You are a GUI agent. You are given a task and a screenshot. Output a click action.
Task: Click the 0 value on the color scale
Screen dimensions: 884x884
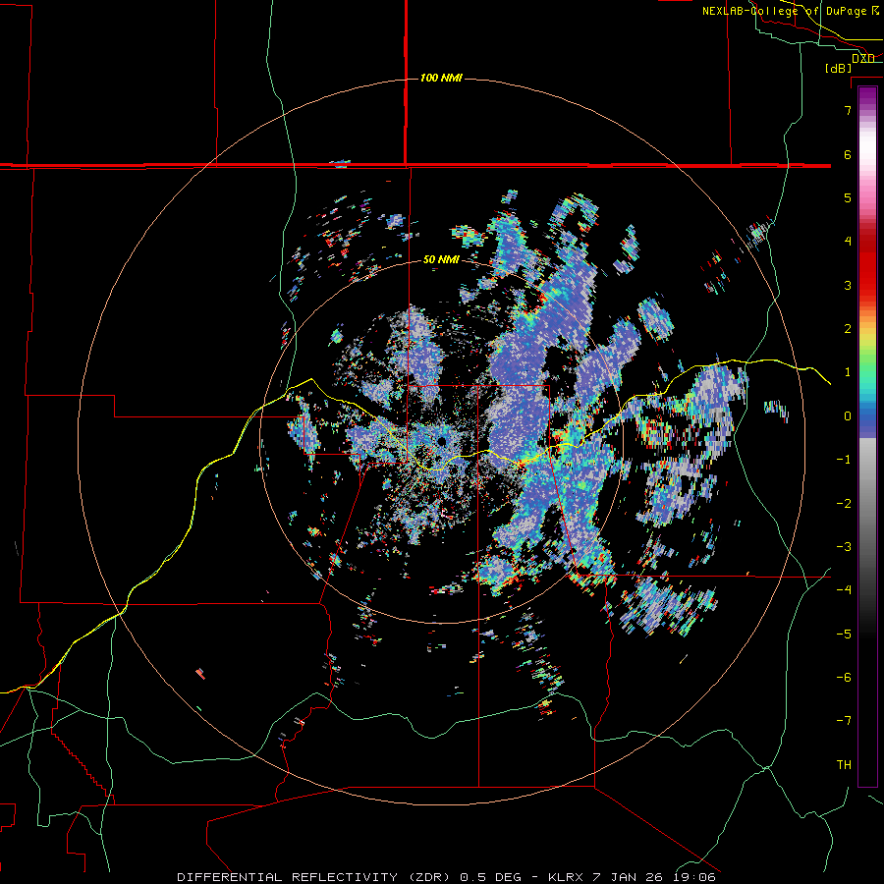848,416
